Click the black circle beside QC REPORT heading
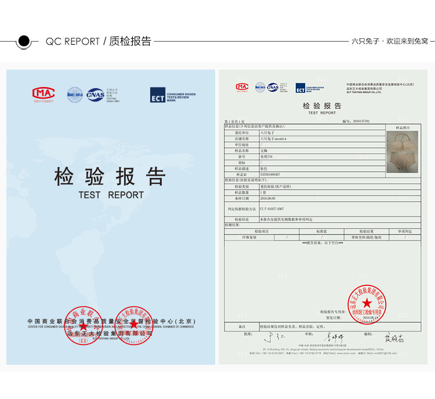Screen dimensions: 435x399 [x=24, y=41]
